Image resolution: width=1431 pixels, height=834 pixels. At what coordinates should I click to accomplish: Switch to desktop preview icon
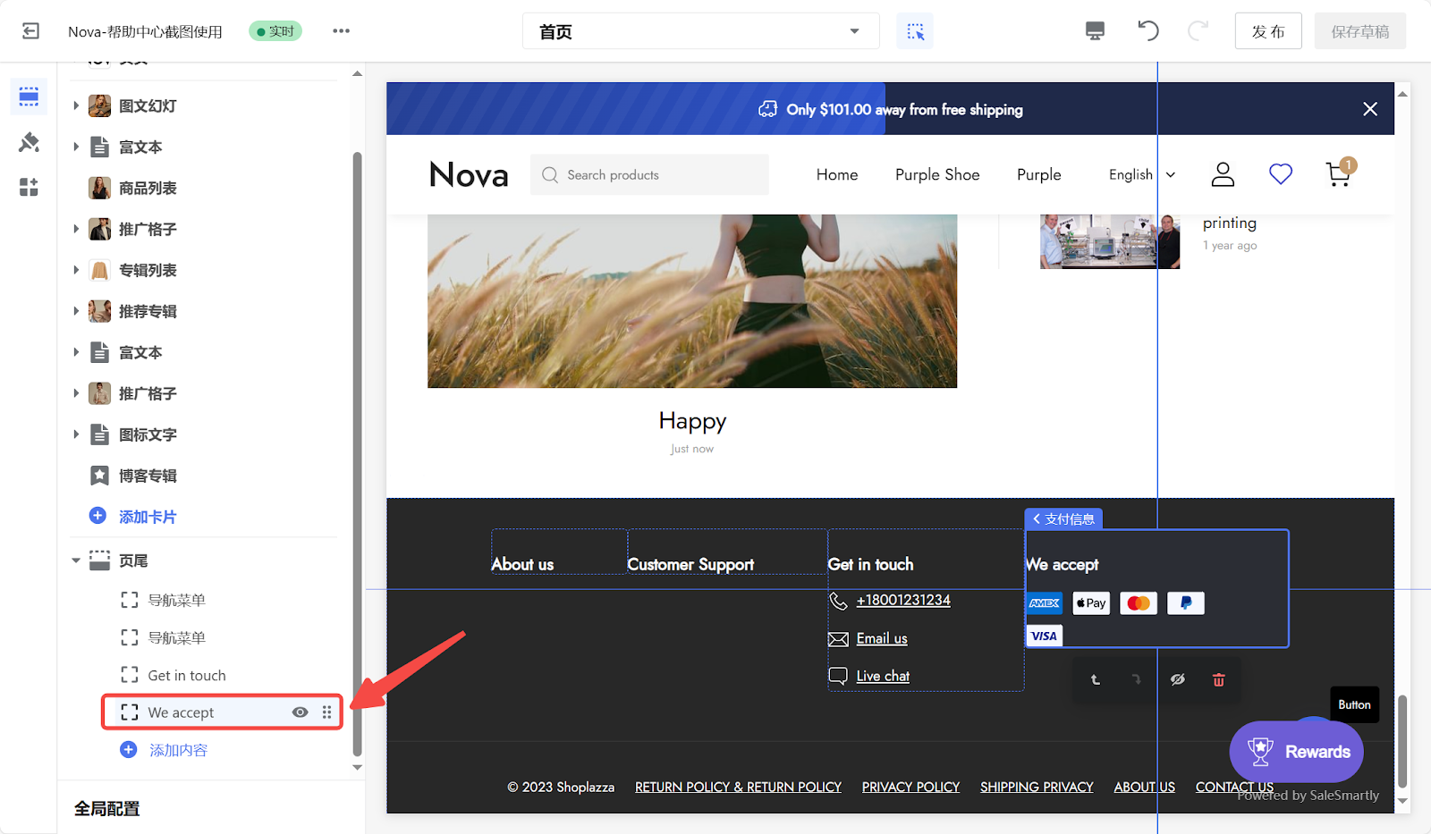point(1095,31)
